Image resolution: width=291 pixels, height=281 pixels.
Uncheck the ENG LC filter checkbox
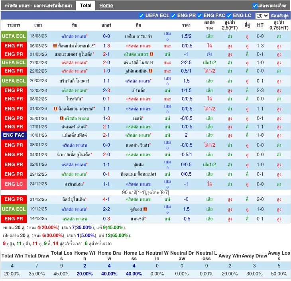pyautogui.click(x=229, y=16)
